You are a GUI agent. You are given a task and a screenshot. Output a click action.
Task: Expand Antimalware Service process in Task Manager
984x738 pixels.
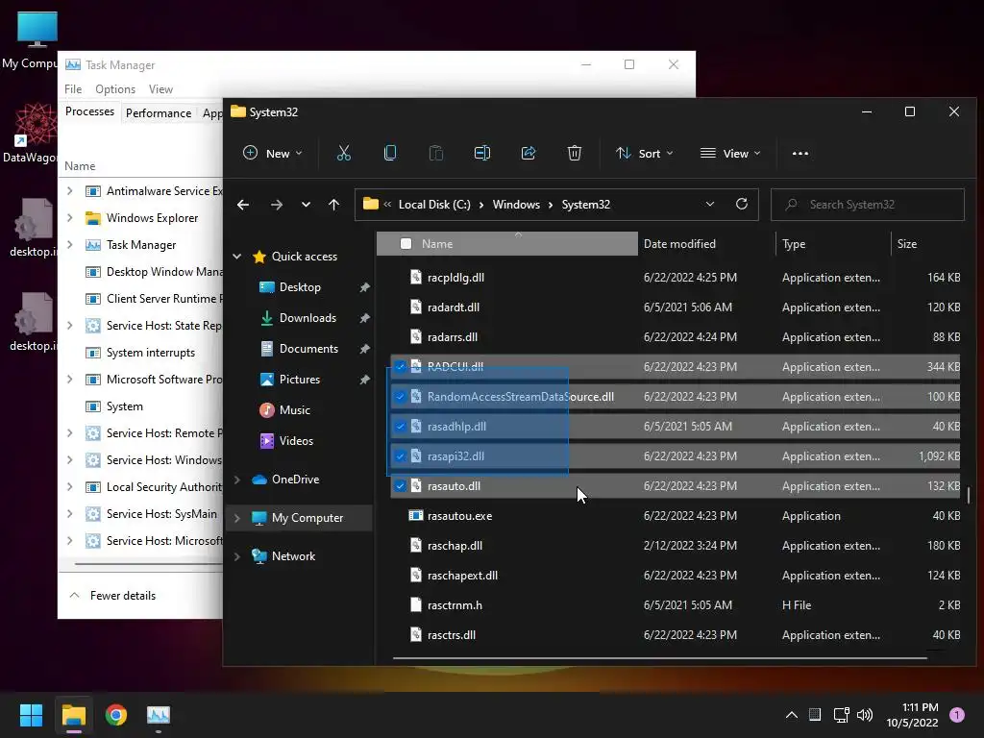pos(69,191)
